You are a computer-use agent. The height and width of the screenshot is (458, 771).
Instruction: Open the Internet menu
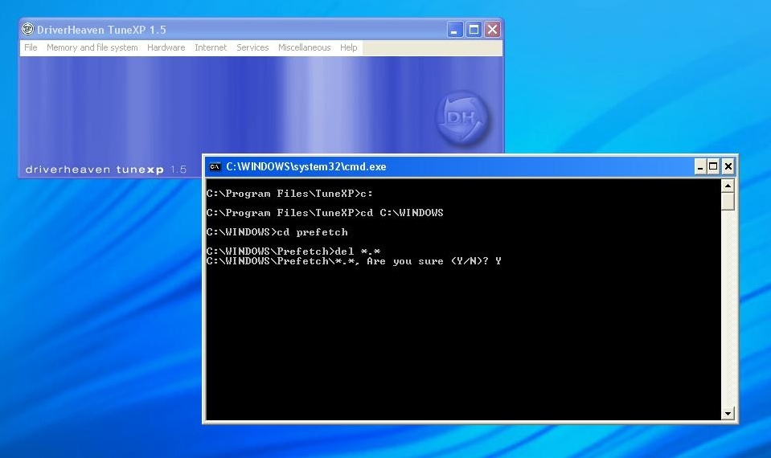coord(211,48)
